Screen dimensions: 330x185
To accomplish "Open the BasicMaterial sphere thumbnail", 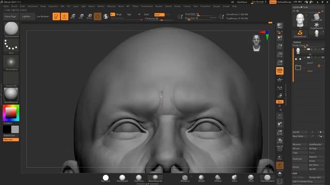I will tap(11, 96).
